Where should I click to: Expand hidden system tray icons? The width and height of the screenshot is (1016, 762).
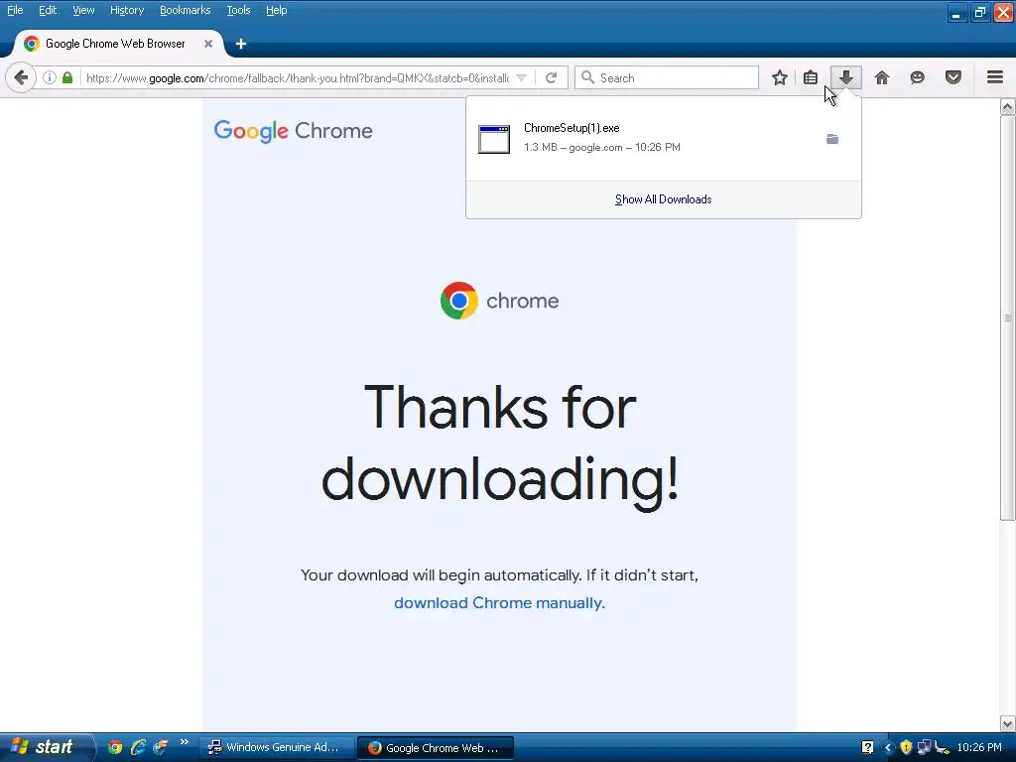pos(888,748)
